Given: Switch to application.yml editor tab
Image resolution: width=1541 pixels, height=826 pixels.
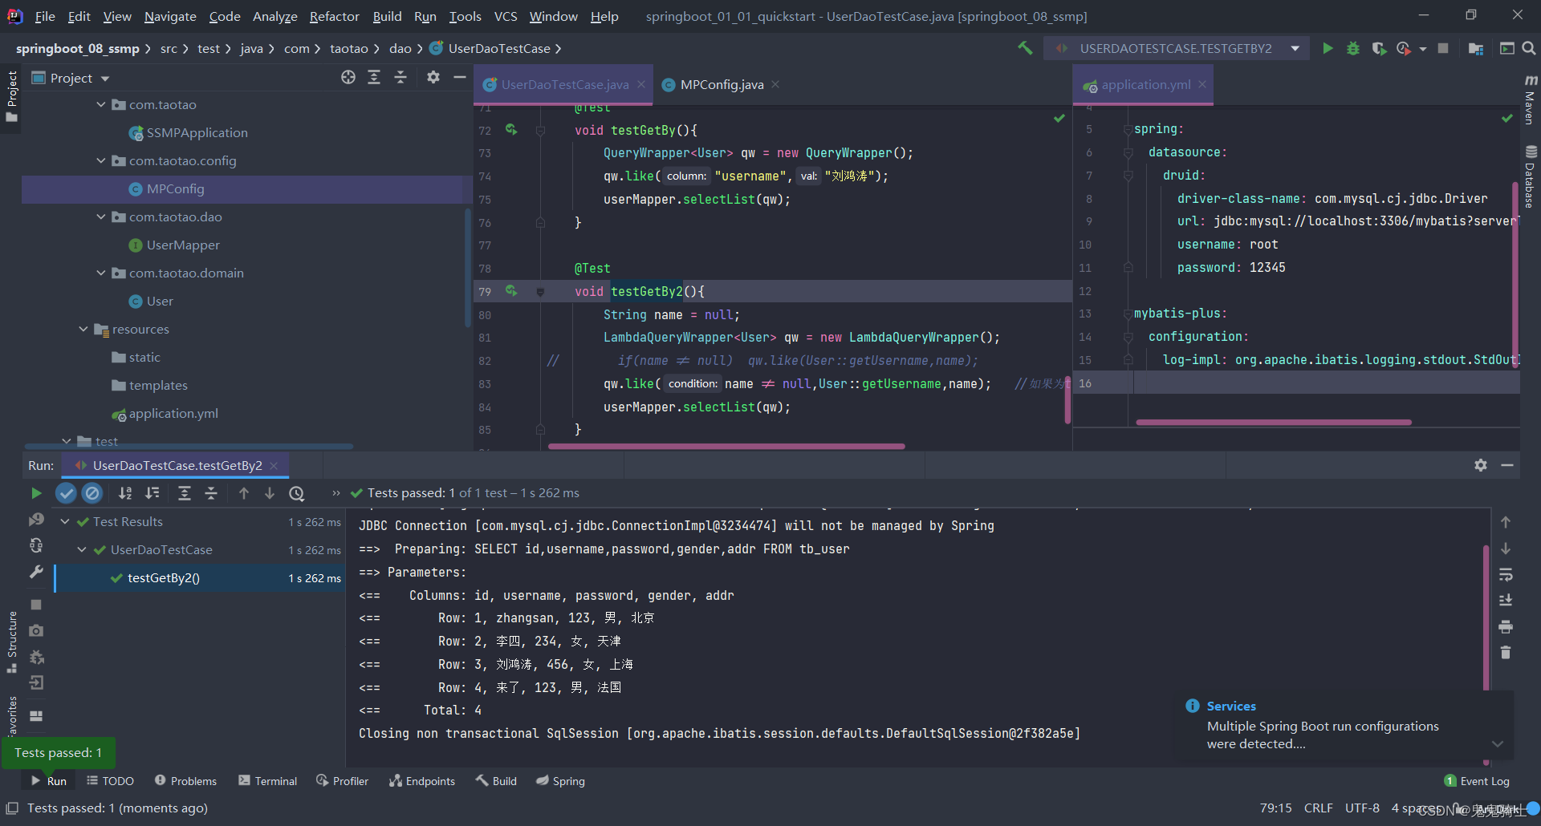Looking at the screenshot, I should tap(1145, 84).
